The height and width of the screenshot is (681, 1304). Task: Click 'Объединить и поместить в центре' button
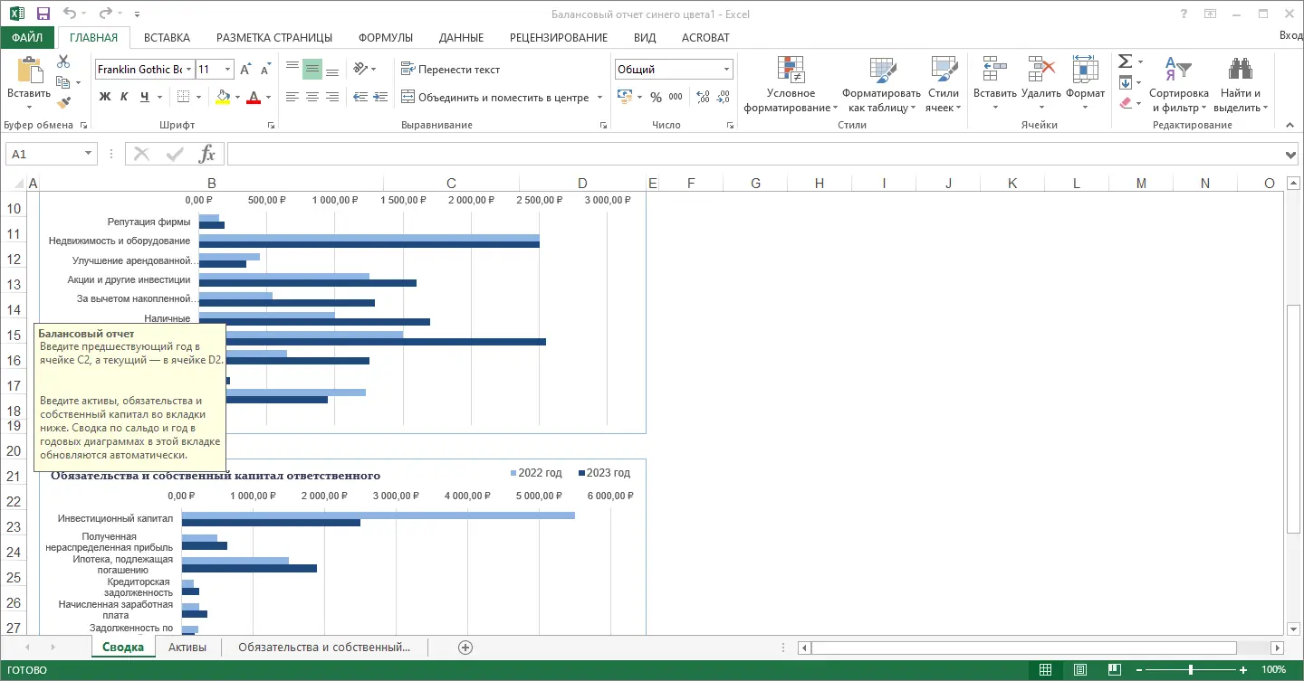point(495,97)
